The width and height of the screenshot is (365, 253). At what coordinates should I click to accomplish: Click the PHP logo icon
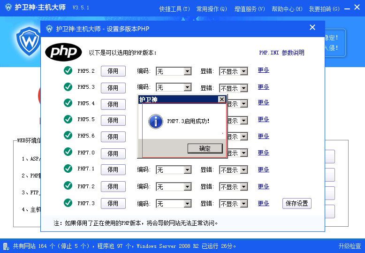[63, 52]
